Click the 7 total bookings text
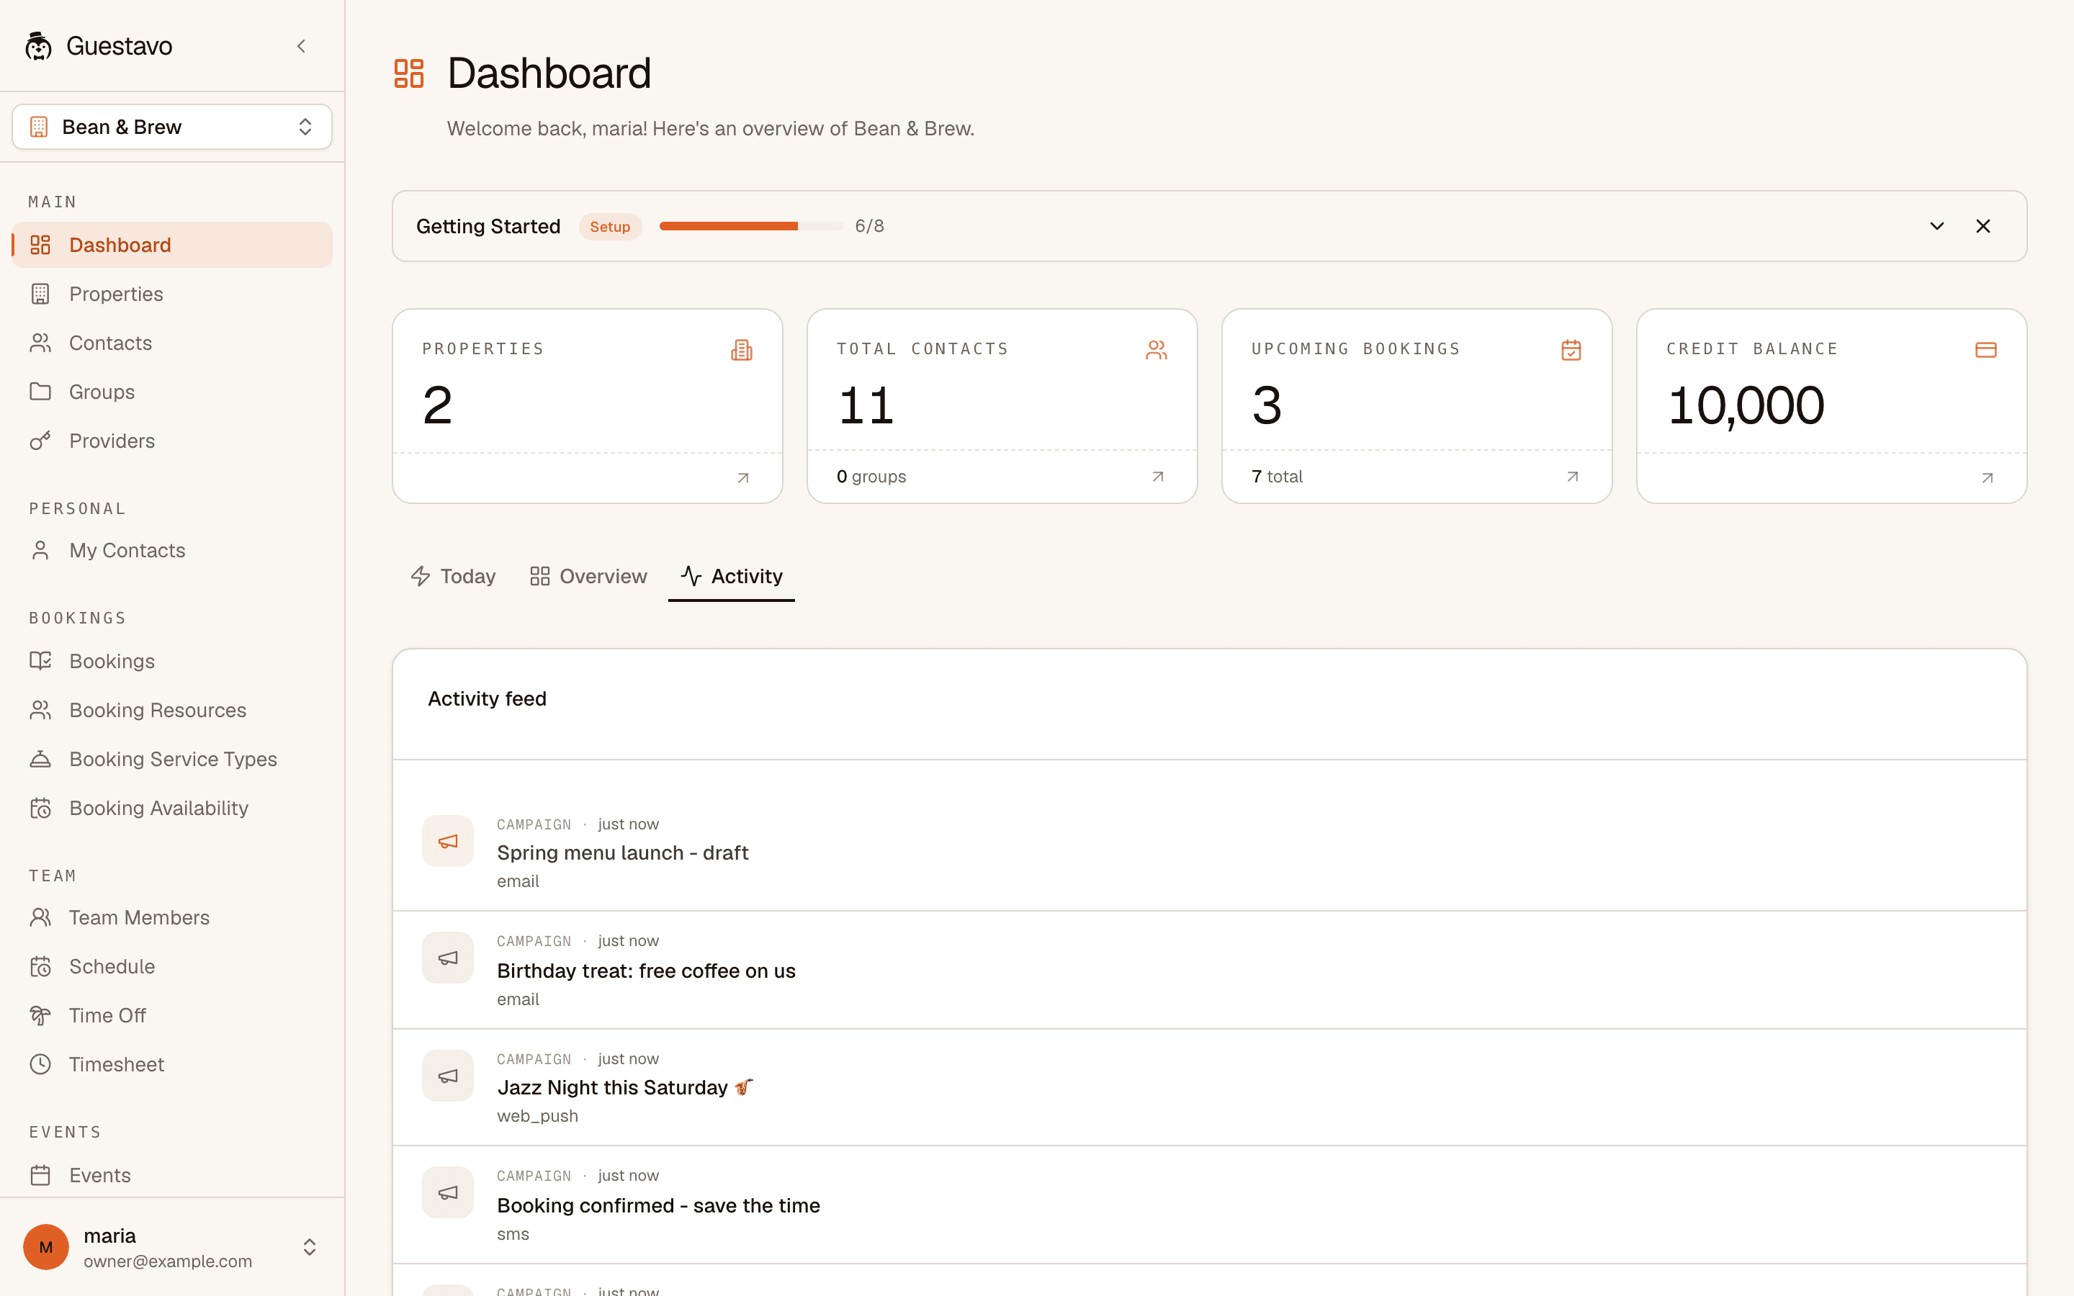 pyautogui.click(x=1277, y=477)
